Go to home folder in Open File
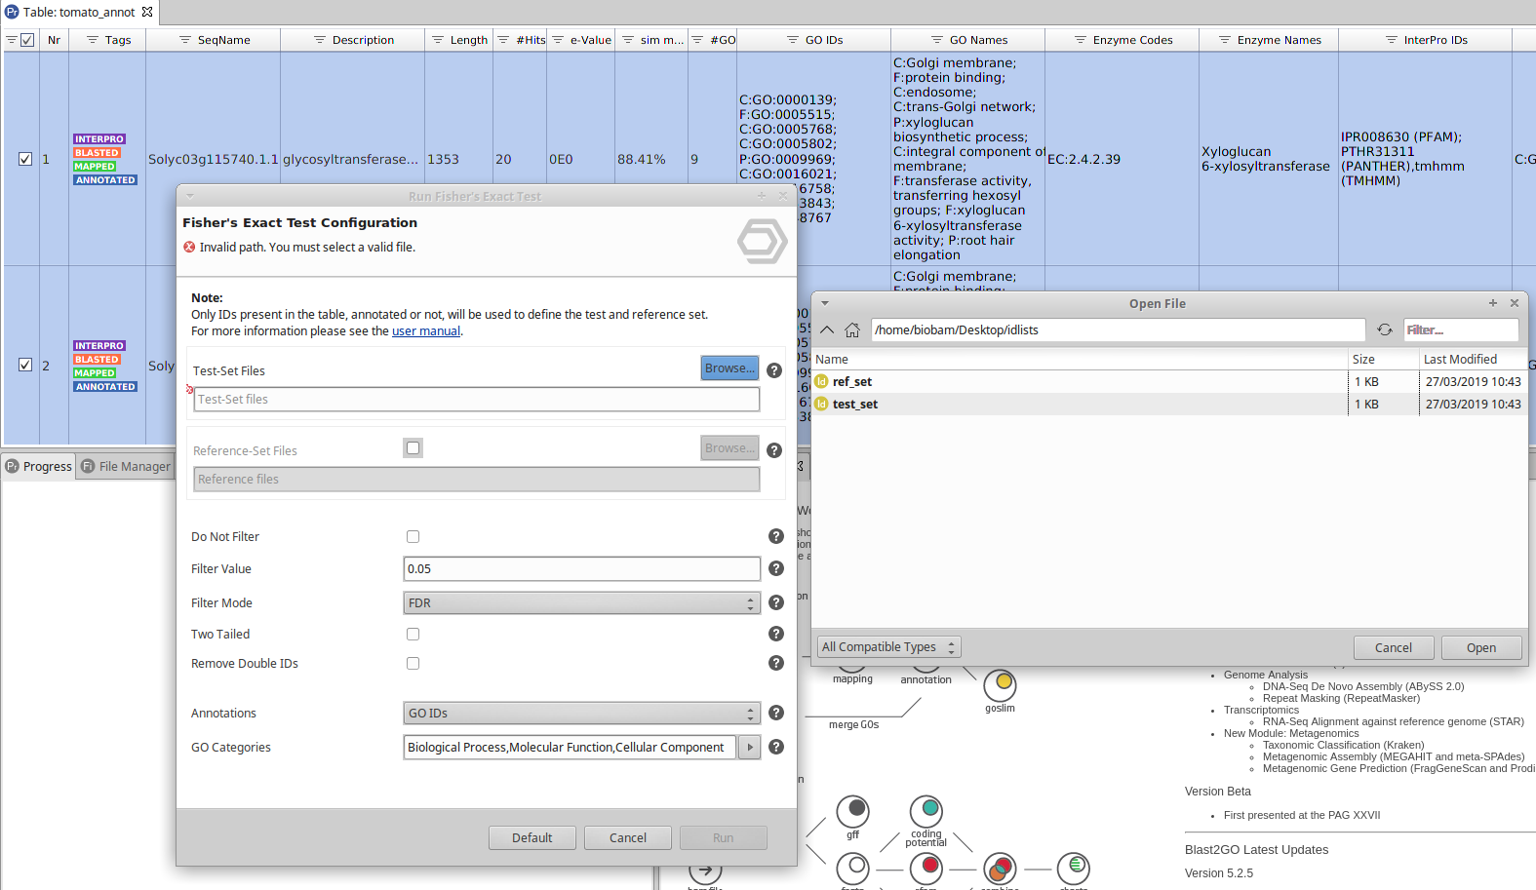This screenshot has height=890, width=1536. pyautogui.click(x=851, y=330)
